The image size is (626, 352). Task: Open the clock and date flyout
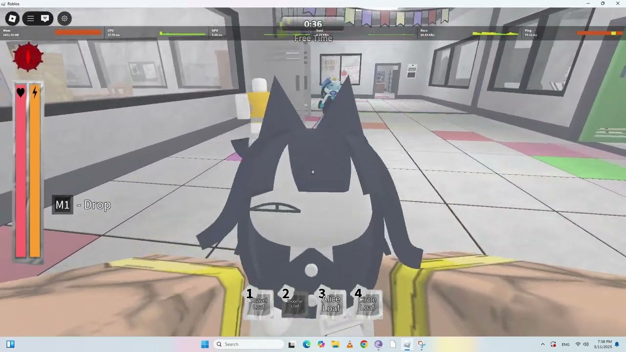[603, 344]
